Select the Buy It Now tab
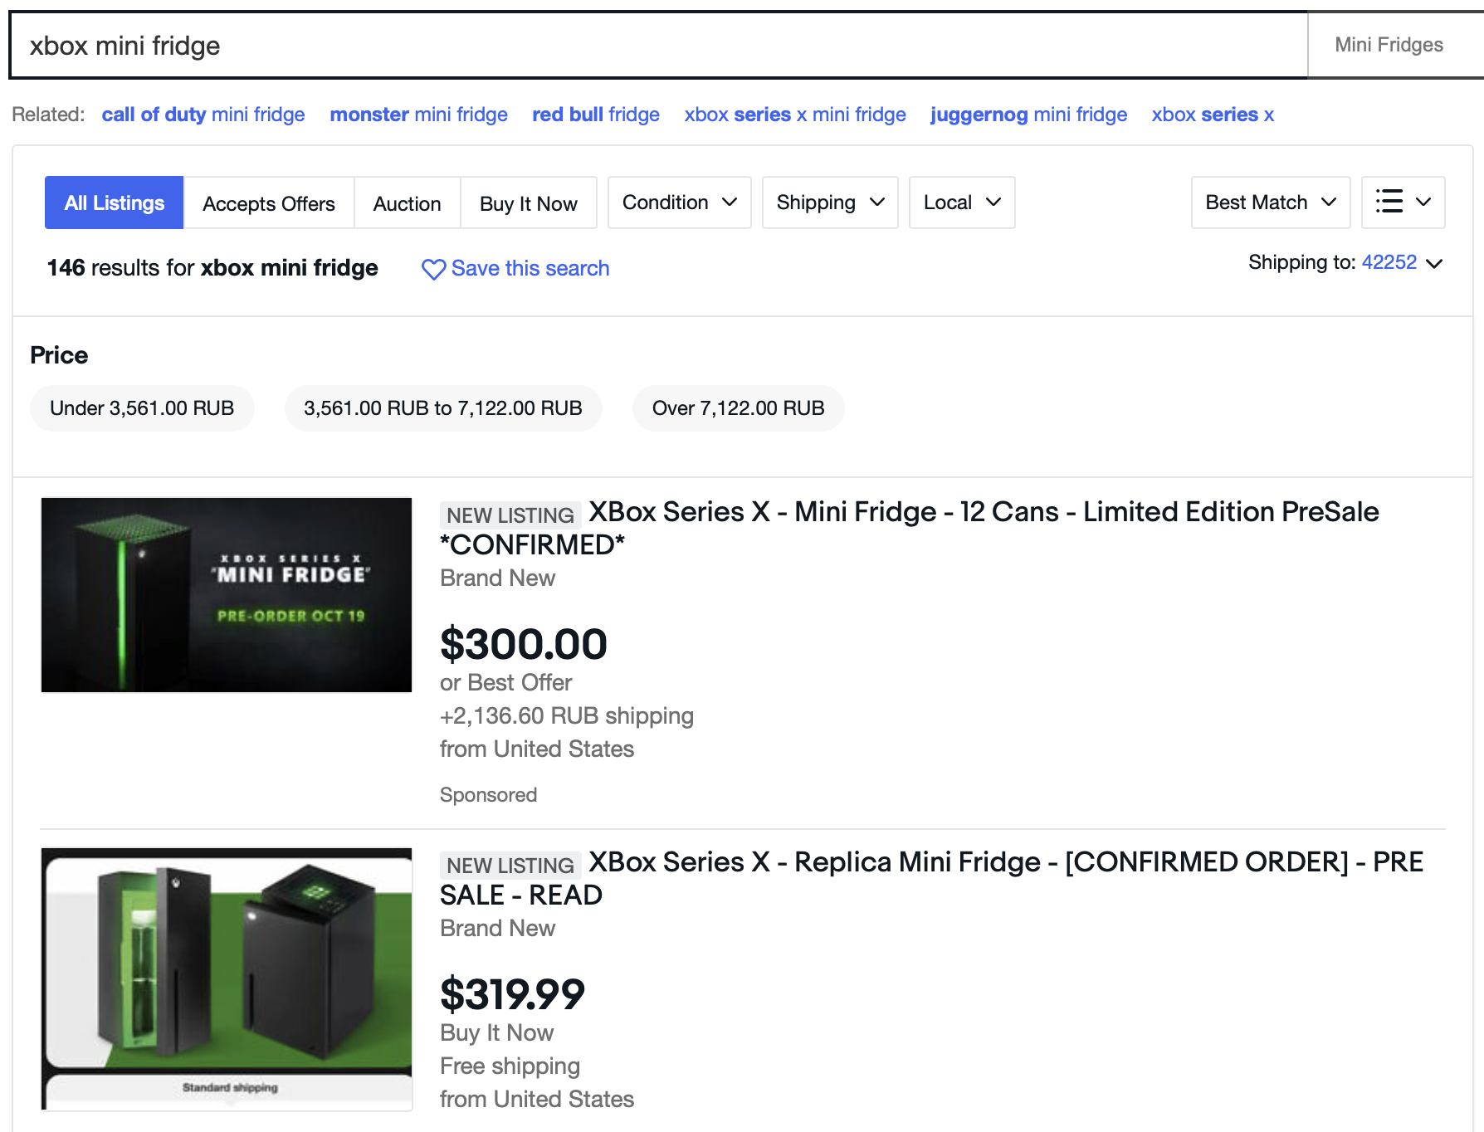This screenshot has width=1484, height=1132. click(x=528, y=203)
